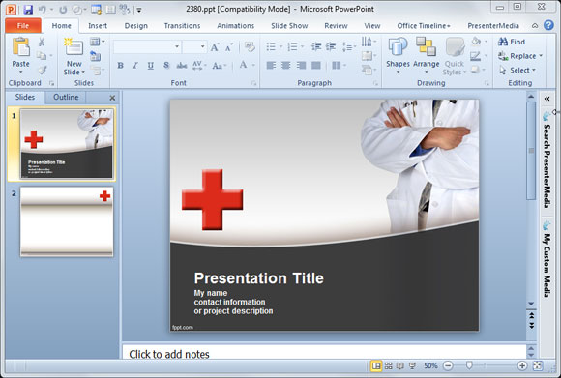The height and width of the screenshot is (378, 561).
Task: Center align text
Action: [x=286, y=65]
